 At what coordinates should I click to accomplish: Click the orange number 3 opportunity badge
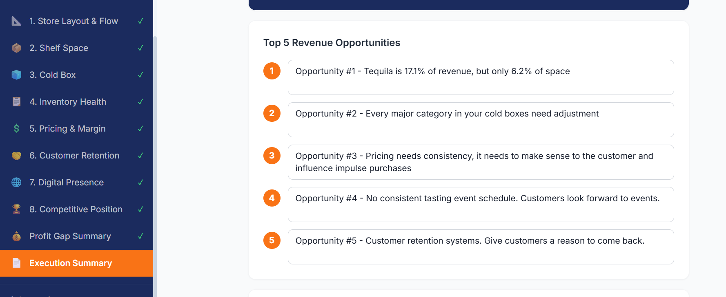(x=272, y=156)
